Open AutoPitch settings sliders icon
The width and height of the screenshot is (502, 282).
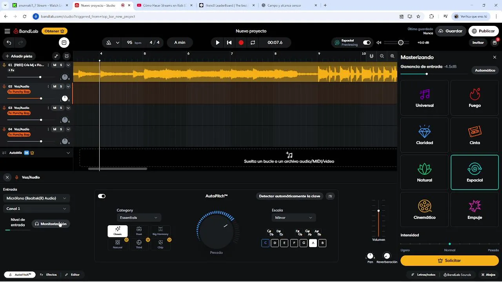[x=330, y=196]
